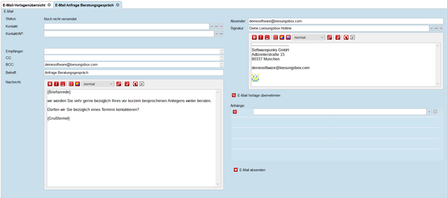
Task: Open the linked Signatur record arrow
Action: [x=441, y=28]
